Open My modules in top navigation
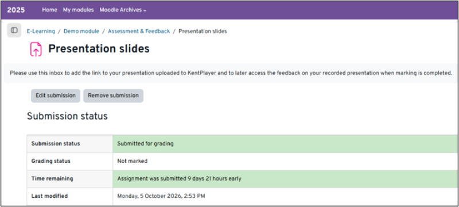Viewport: 459px width, 207px height. (79, 10)
